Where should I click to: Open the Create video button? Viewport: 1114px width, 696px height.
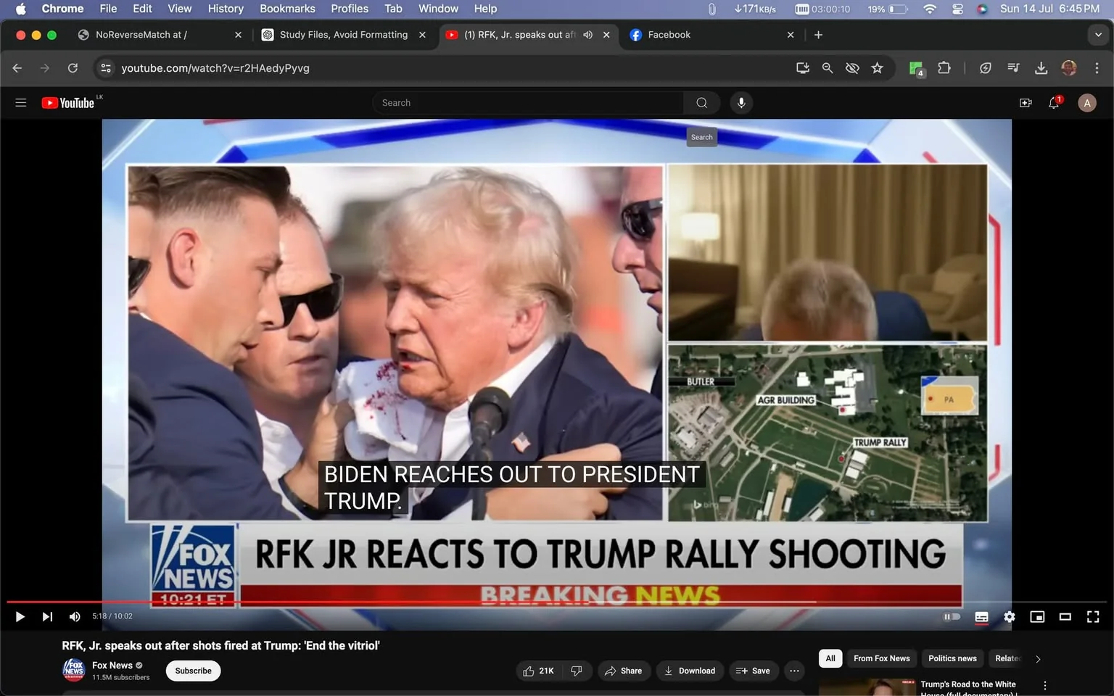click(x=1026, y=103)
